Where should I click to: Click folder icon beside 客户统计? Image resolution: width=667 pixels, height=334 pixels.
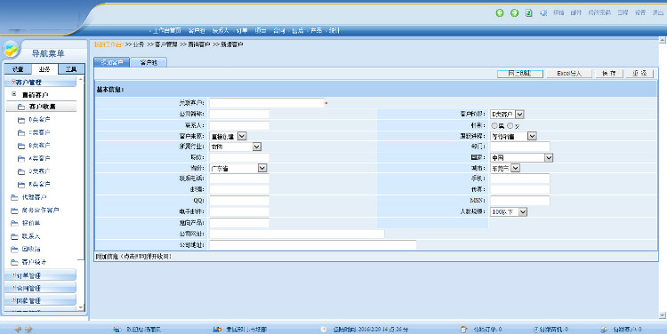pyautogui.click(x=14, y=262)
